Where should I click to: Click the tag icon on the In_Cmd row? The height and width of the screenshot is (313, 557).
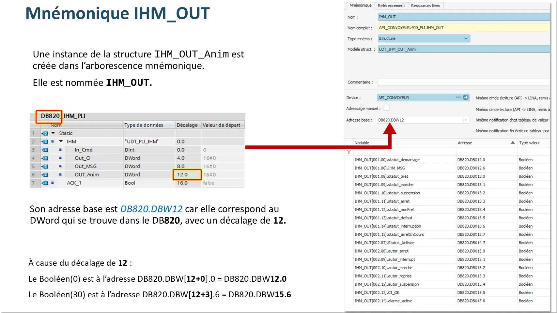click(x=45, y=150)
